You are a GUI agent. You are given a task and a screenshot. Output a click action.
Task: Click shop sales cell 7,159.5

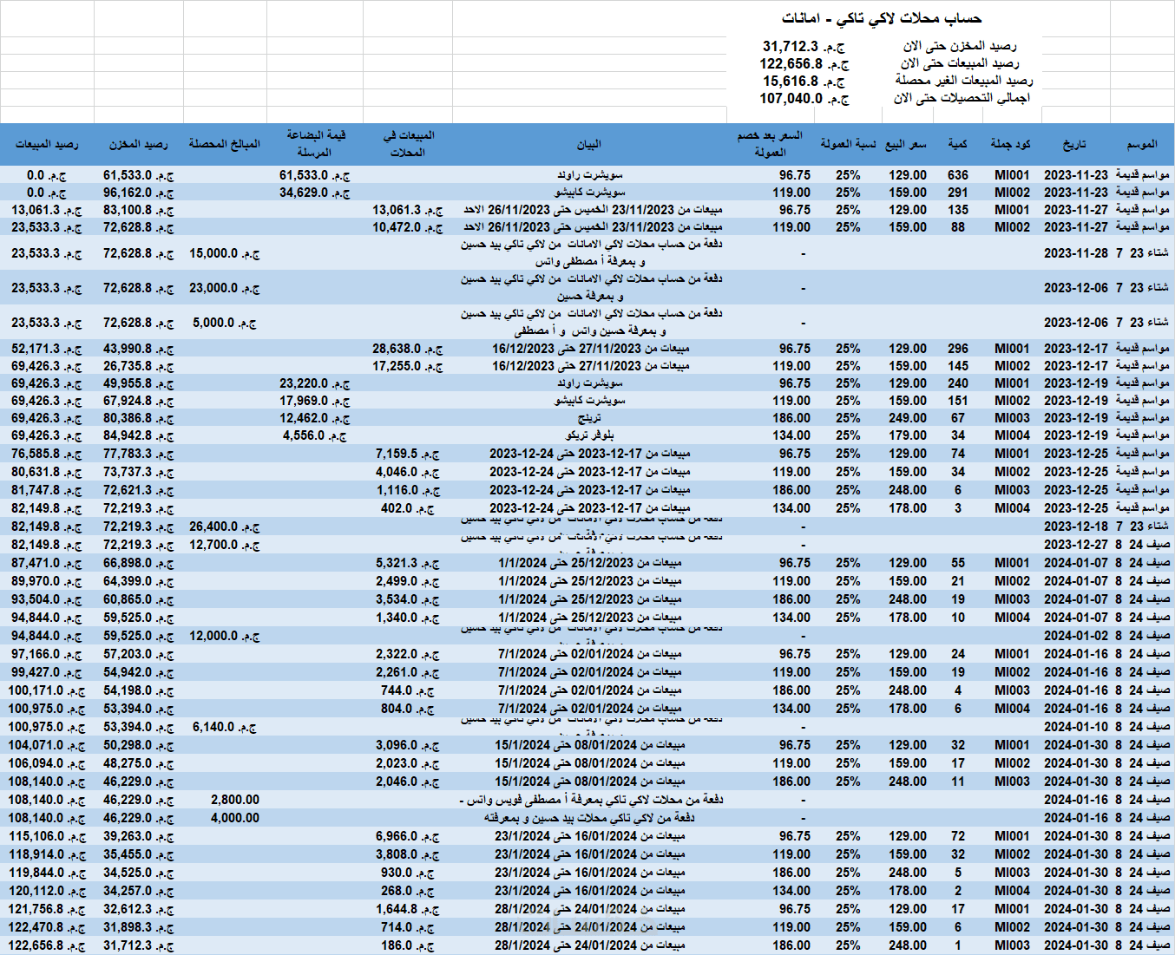(x=408, y=453)
